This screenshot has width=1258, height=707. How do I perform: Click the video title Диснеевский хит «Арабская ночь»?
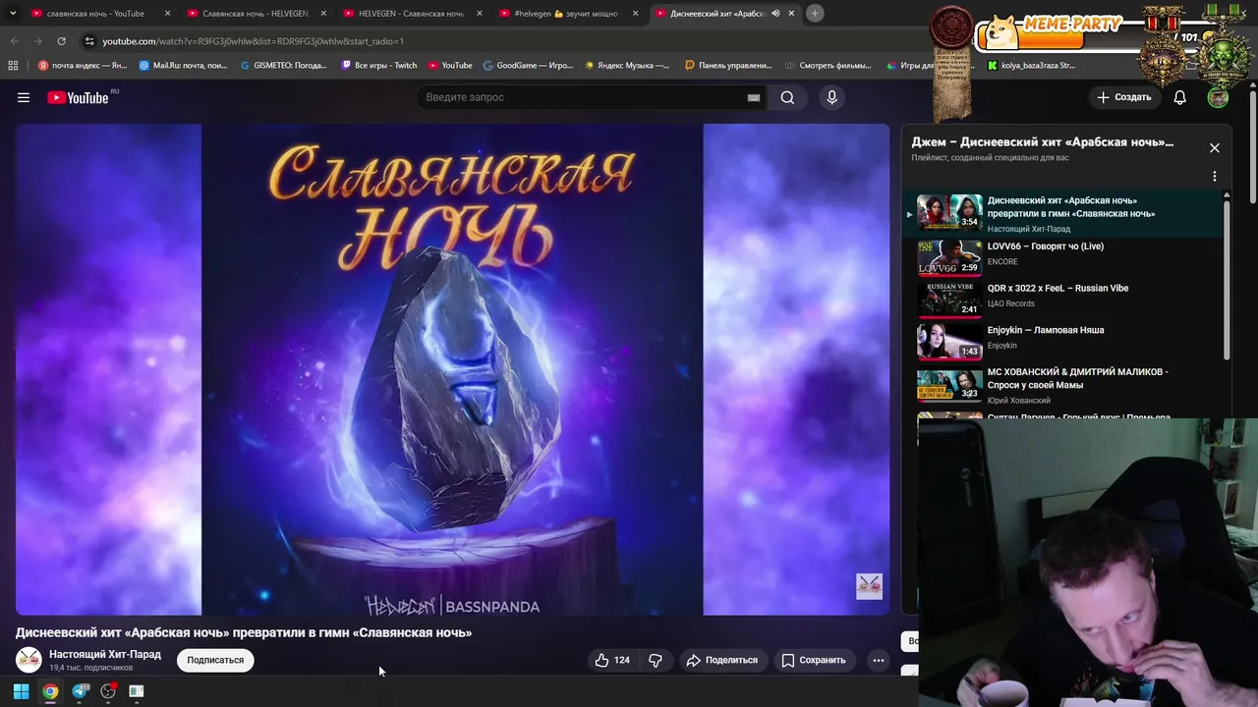tap(244, 632)
